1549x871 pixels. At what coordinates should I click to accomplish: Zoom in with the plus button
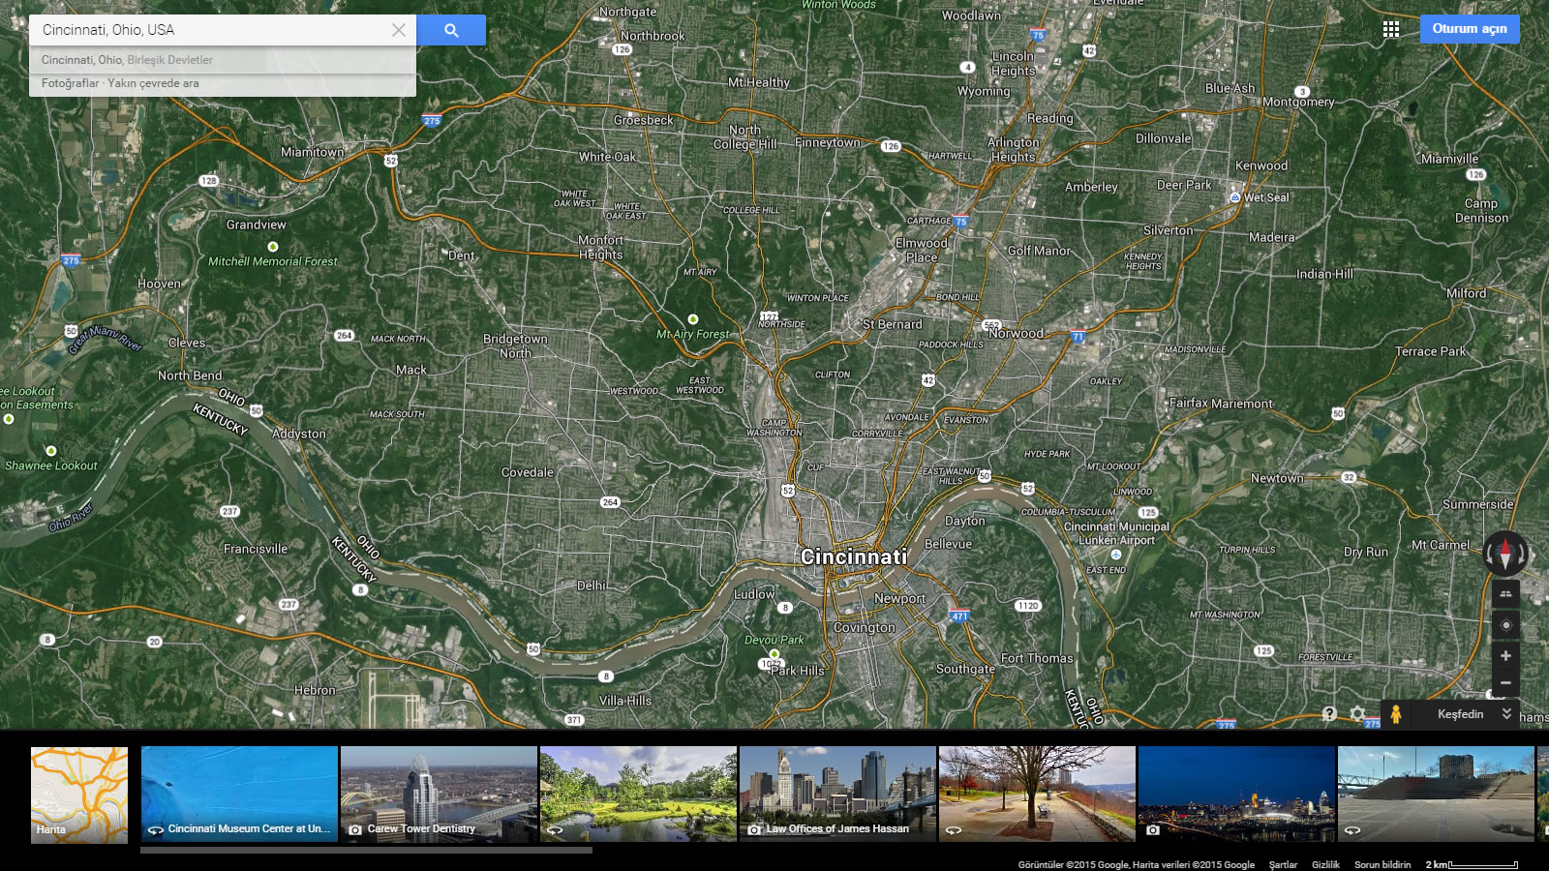1505,656
